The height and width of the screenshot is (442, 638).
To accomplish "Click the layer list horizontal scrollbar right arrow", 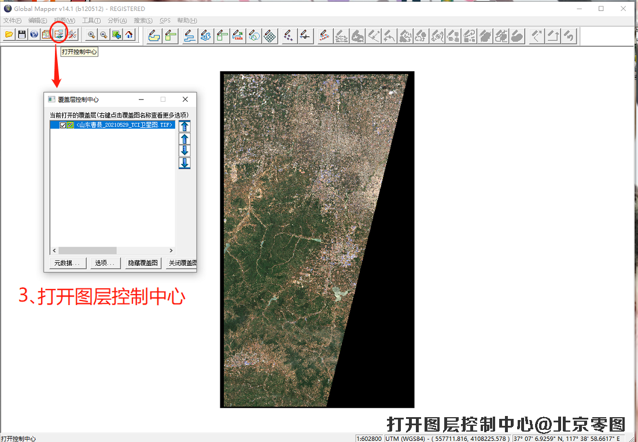I will (171, 251).
